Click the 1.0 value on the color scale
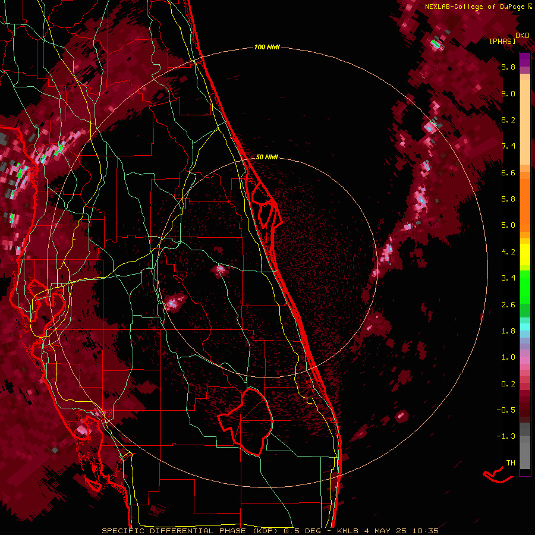Viewport: 535px width, 535px height. [508, 357]
